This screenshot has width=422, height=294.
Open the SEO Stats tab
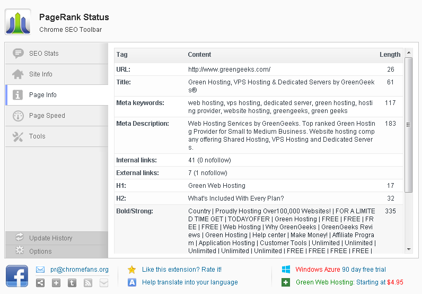click(57, 54)
